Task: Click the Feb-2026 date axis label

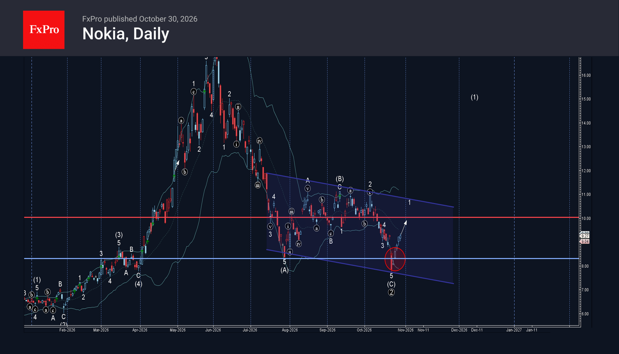Action: pyautogui.click(x=67, y=330)
